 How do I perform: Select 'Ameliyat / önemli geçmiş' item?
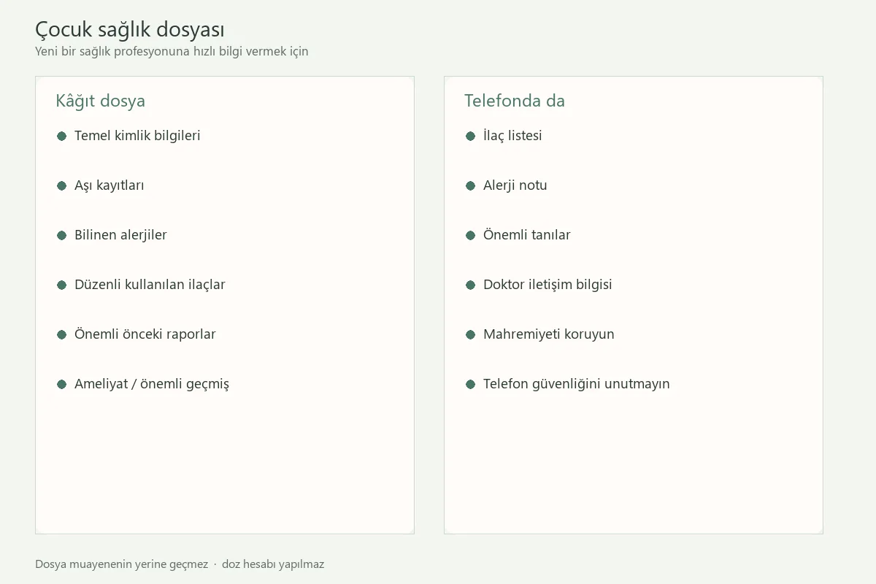[x=152, y=384]
